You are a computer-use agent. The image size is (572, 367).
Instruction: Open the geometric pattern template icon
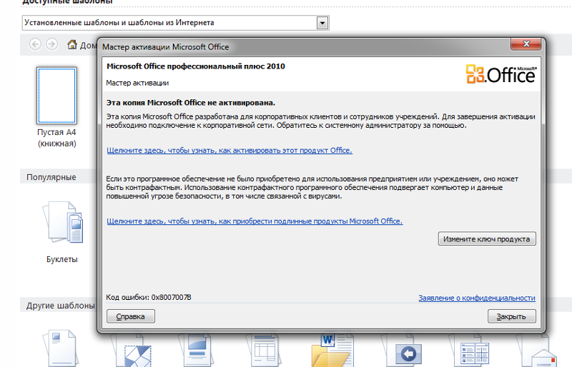click(132, 350)
